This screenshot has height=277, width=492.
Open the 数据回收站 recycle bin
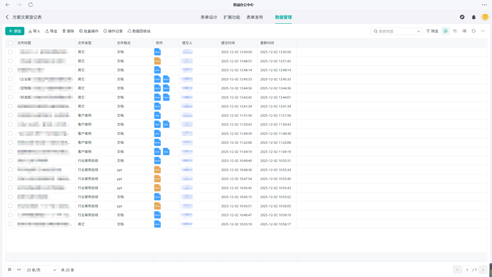pos(139,31)
